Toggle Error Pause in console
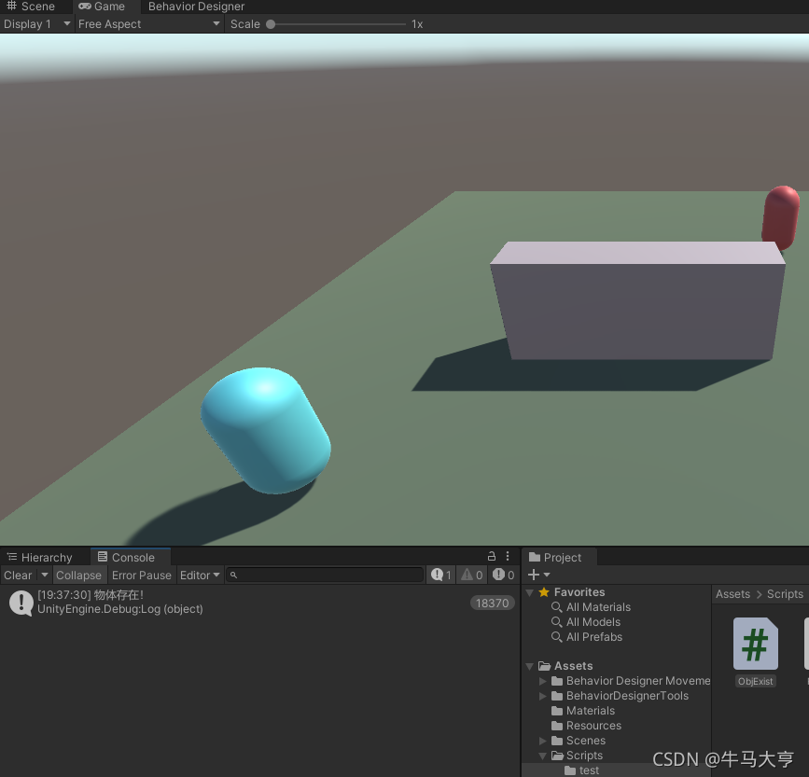The width and height of the screenshot is (809, 777). [142, 576]
